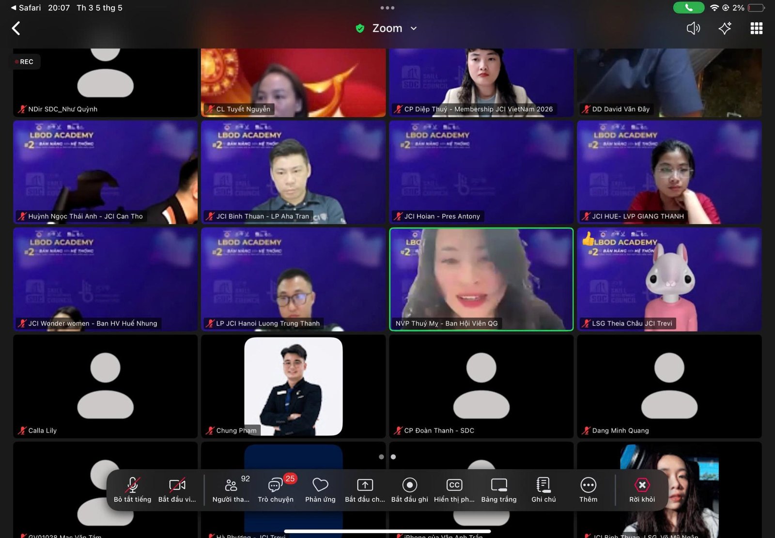The width and height of the screenshot is (775, 538).
Task: Click the name label CP Đoàn Thanh - SDC
Action: coord(439,430)
